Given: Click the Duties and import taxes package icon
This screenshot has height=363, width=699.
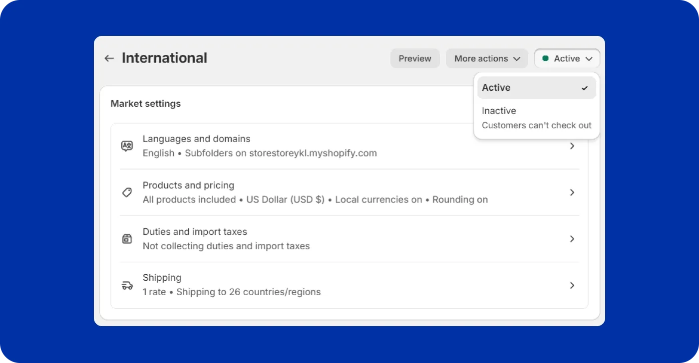Looking at the screenshot, I should [x=127, y=239].
